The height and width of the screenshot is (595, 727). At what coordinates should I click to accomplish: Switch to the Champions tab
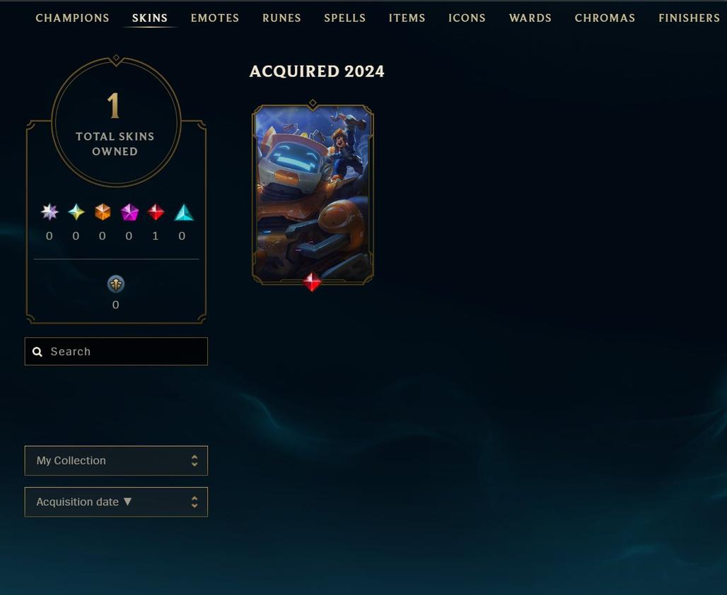pos(72,18)
